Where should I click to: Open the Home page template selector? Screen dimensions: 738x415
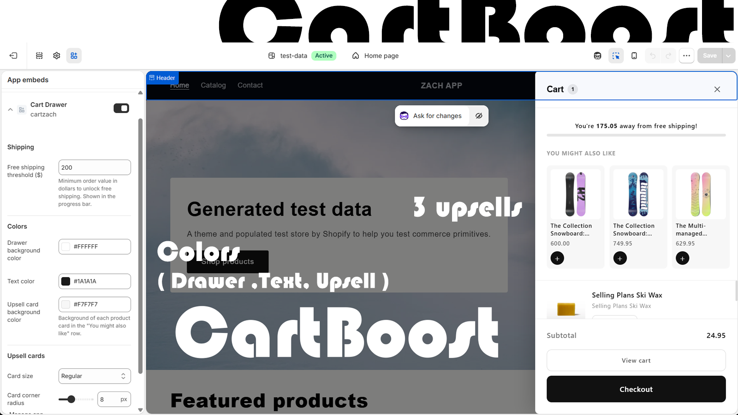pos(375,56)
